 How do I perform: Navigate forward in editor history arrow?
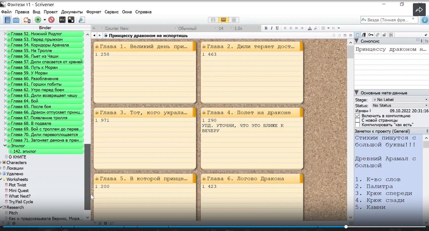100,35
